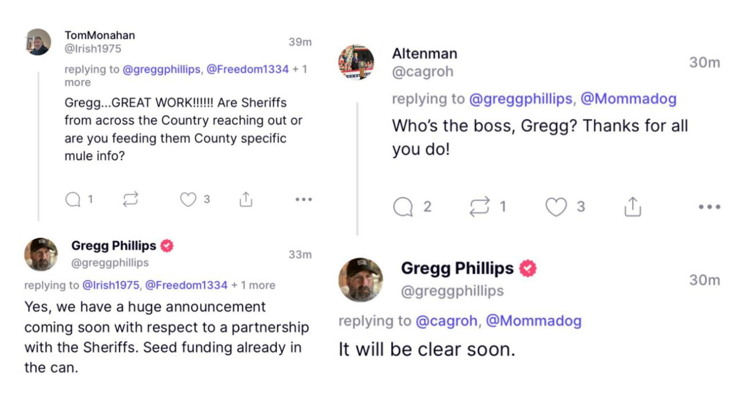Image resolution: width=732 pixels, height=396 pixels.
Task: Click the @Irish1975 mention in Gregg's reply
Action: point(111,285)
